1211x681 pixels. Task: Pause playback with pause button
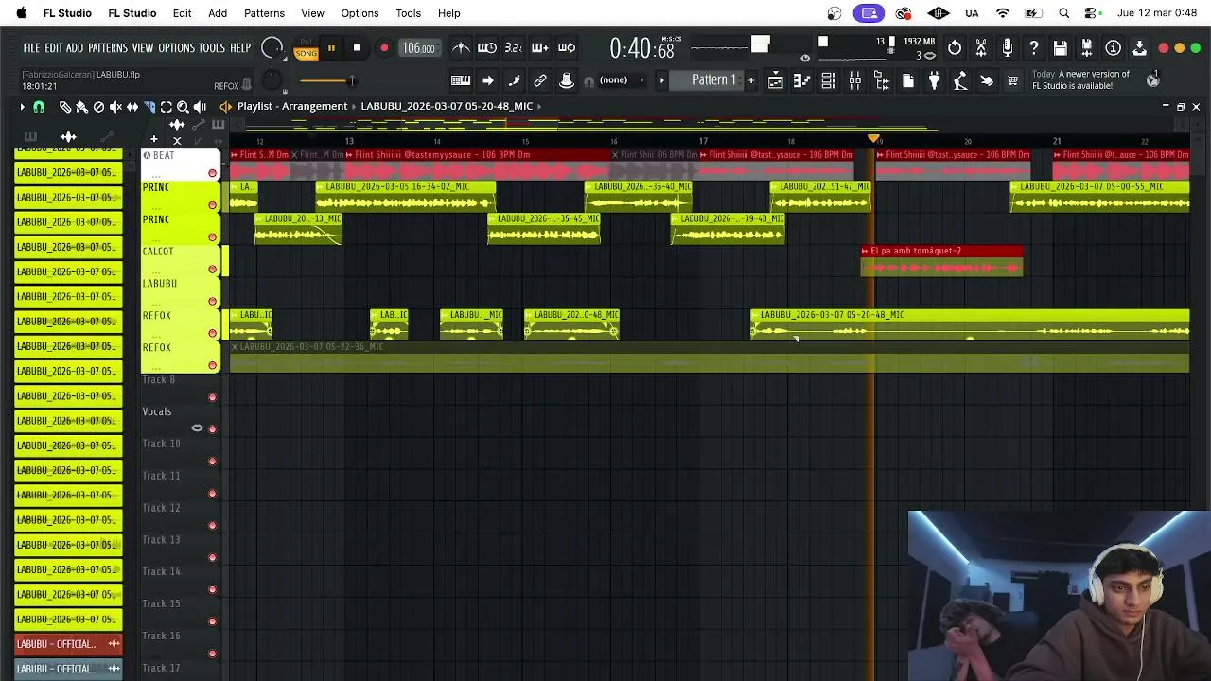(x=331, y=48)
